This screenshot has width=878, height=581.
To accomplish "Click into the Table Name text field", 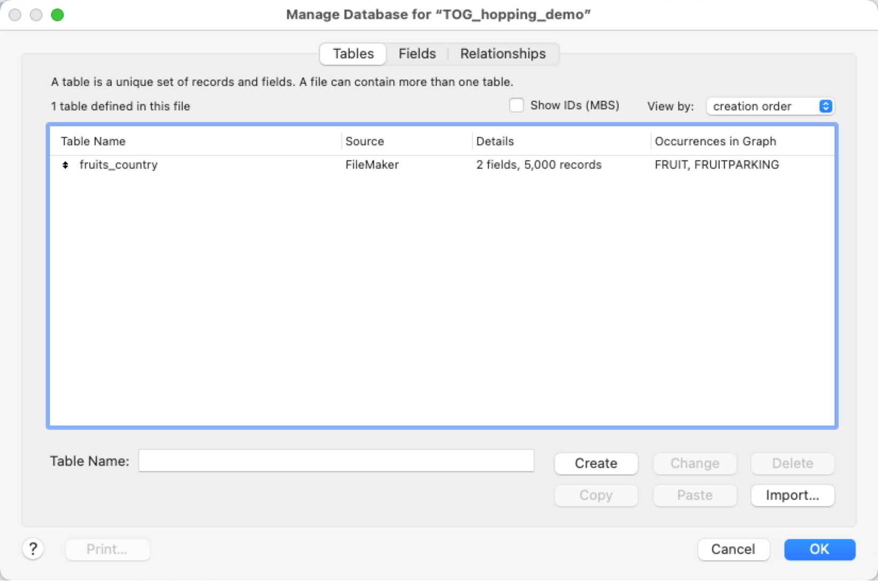I will tap(336, 461).
